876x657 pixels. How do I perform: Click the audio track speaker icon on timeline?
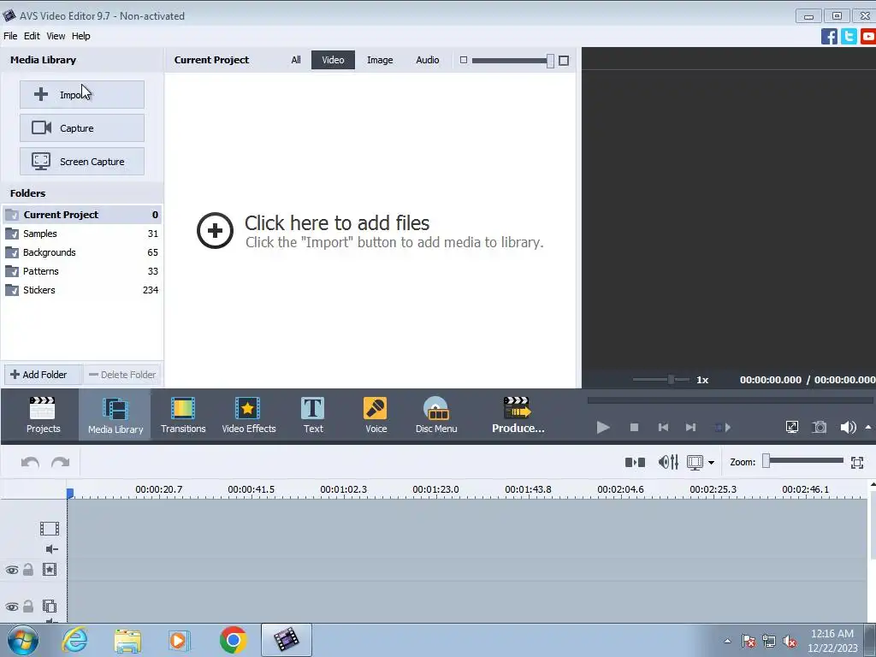(x=51, y=549)
